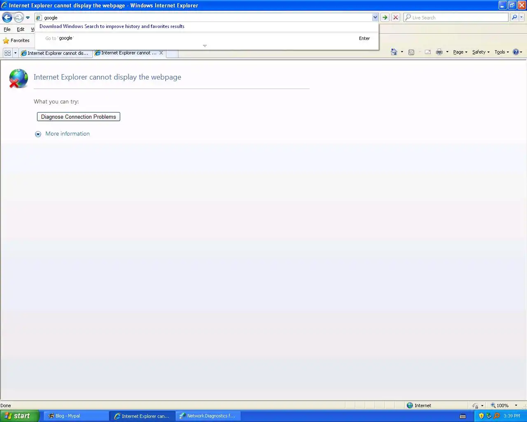Click into the address bar containing google
This screenshot has height=422, width=527.
[x=203, y=18]
